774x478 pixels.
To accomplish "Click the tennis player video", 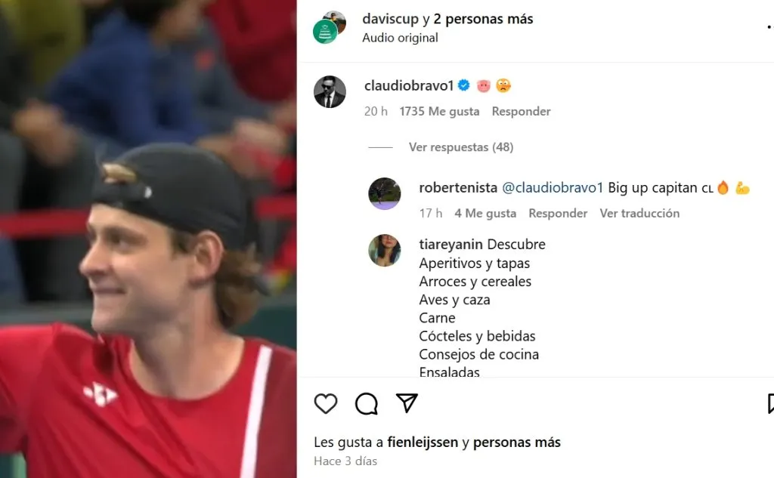I will (x=148, y=239).
